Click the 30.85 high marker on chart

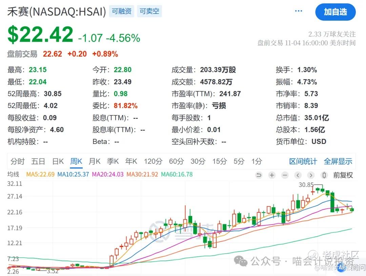pos(306,185)
